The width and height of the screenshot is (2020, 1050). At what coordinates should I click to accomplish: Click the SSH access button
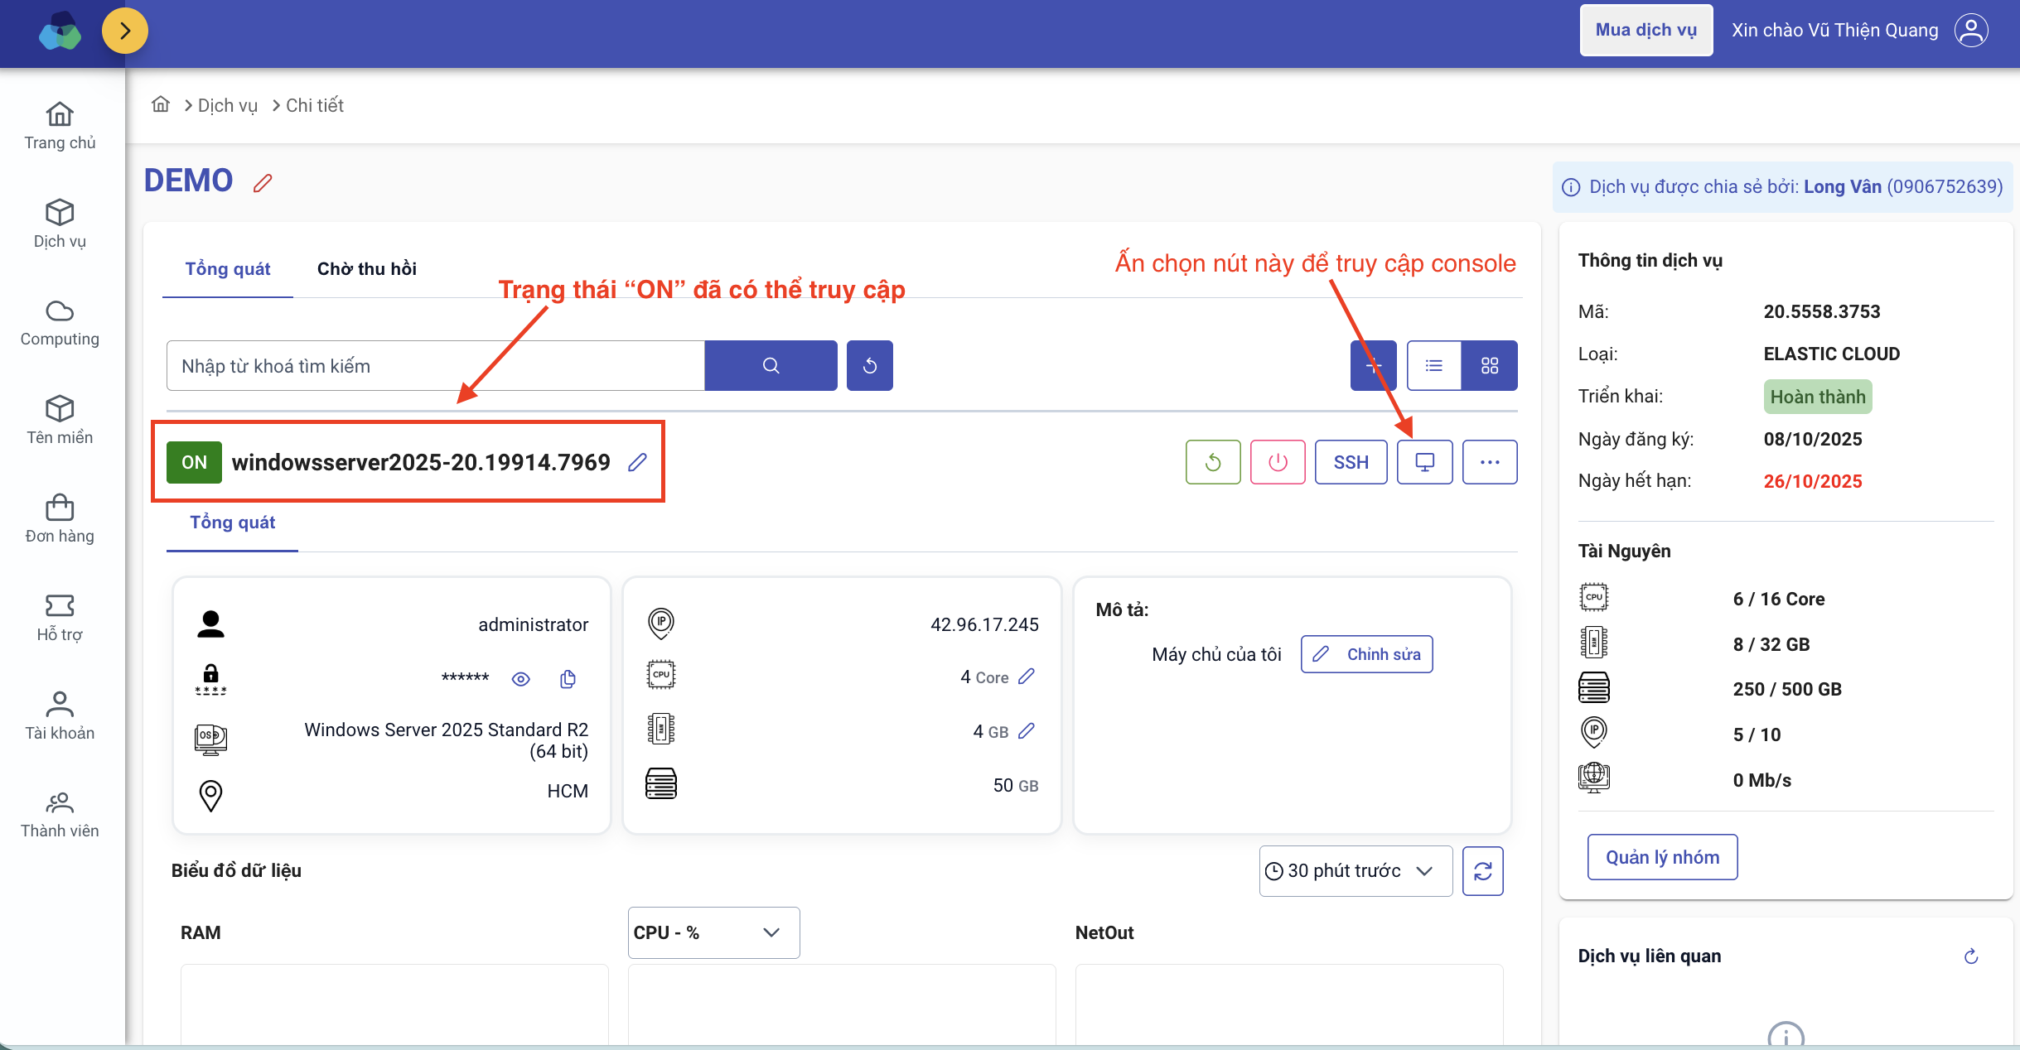click(x=1351, y=462)
